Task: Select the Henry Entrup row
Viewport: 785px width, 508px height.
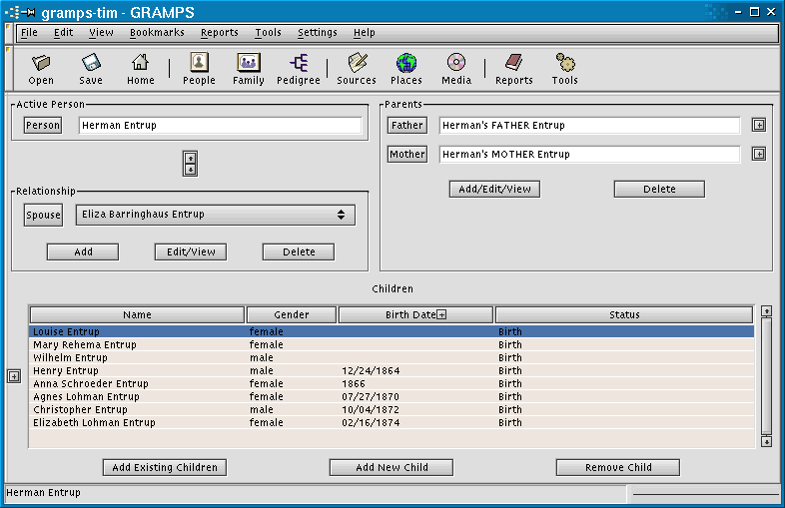Action: pyautogui.click(x=392, y=371)
